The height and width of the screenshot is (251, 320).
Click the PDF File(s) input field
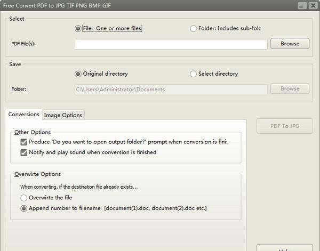click(171, 44)
